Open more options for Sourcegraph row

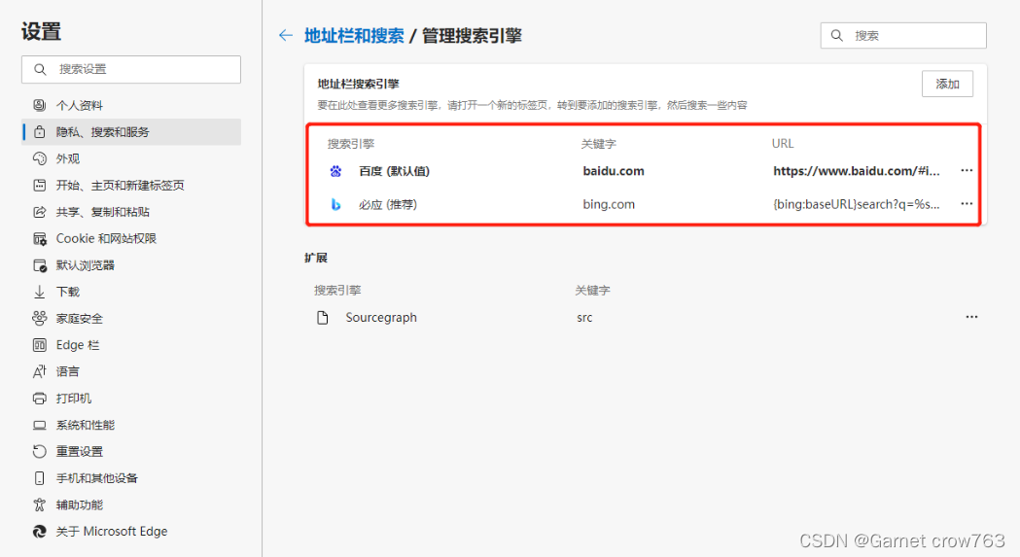pyautogui.click(x=971, y=317)
